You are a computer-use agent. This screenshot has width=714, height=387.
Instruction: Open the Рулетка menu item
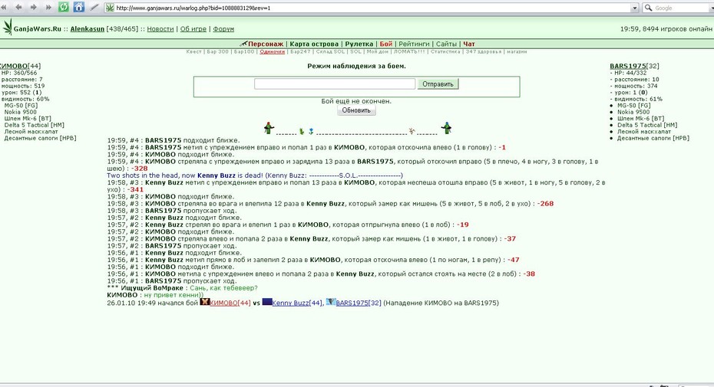(x=359, y=44)
